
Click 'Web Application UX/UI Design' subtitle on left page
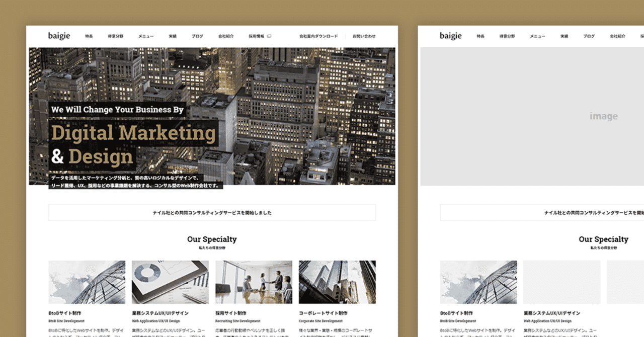156,321
